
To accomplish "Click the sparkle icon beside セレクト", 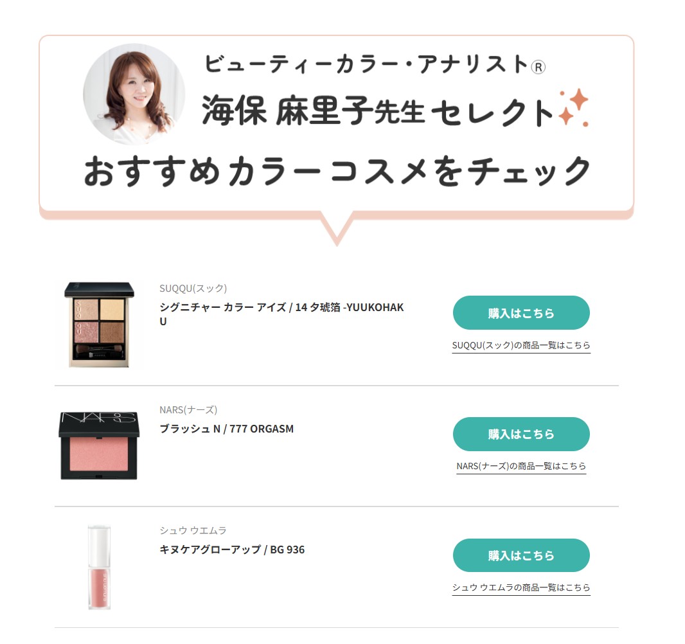I will [x=574, y=107].
